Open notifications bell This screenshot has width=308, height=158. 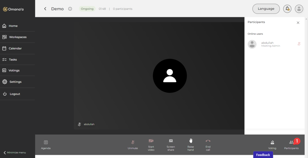287,9
